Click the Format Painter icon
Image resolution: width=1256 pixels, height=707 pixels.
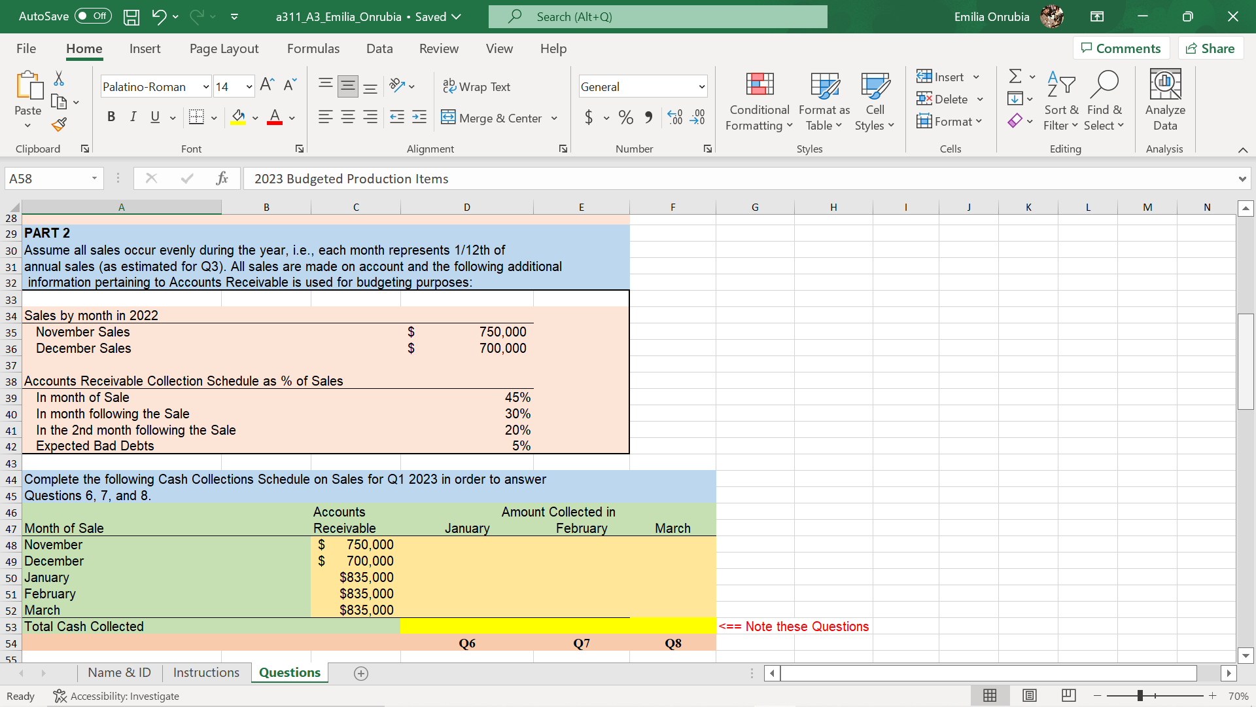pyautogui.click(x=60, y=124)
